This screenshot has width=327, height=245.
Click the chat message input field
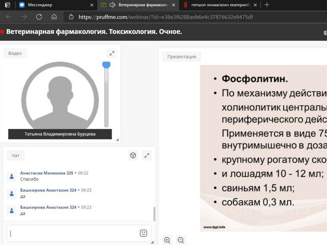tap(73, 234)
